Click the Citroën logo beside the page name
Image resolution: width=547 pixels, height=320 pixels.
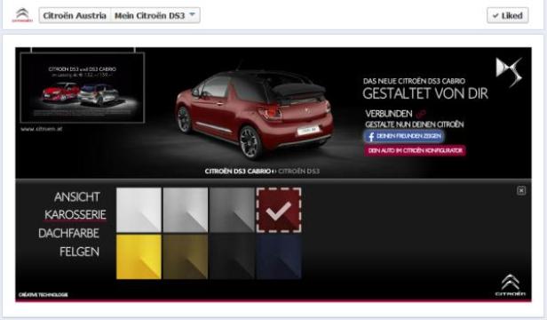click(x=22, y=15)
